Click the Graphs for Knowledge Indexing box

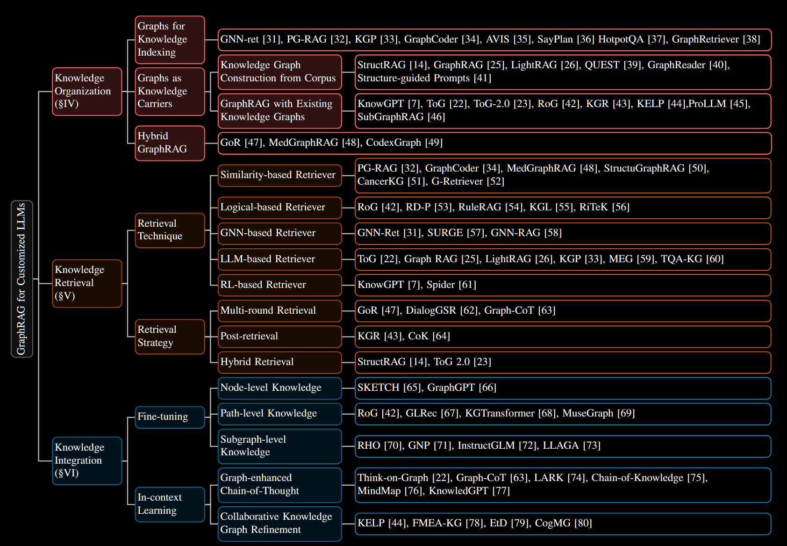pyautogui.click(x=170, y=40)
